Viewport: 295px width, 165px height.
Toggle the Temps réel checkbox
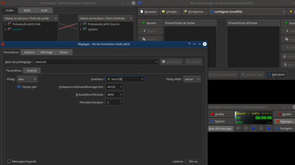pos(19,87)
